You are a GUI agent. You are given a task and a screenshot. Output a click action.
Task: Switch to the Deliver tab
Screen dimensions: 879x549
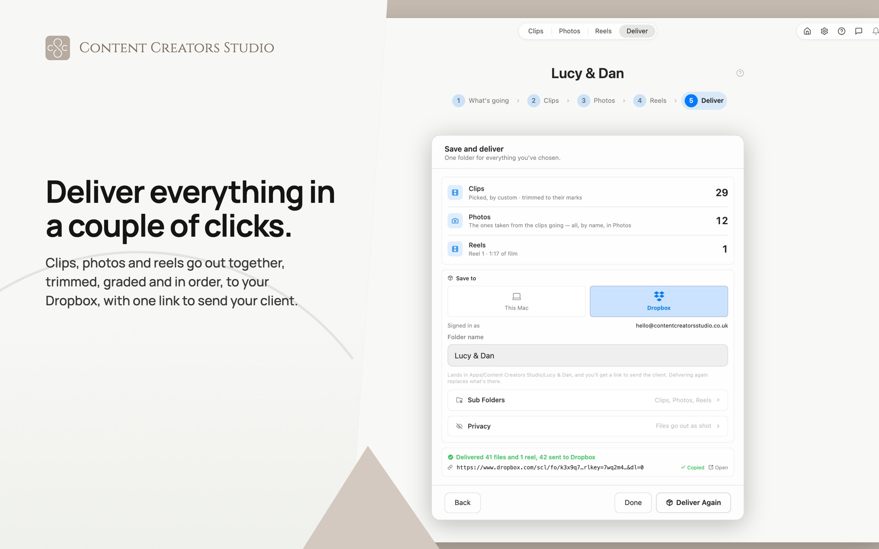pos(637,31)
